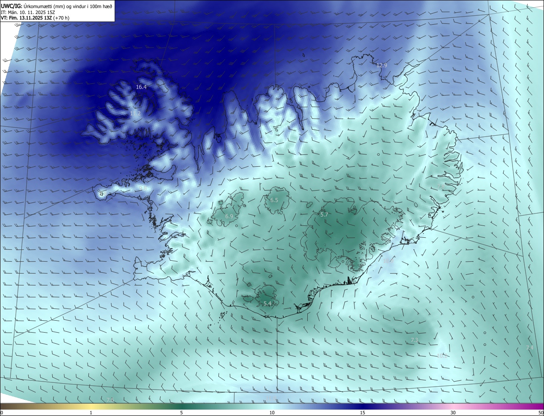Click the 5.7 value on Vatnajökull
Viewport: 544px width, 416px height.
click(324, 215)
